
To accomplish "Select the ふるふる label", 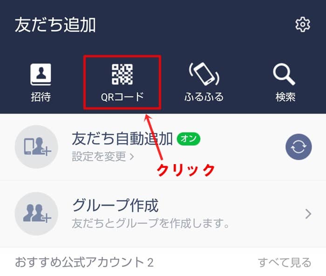I will (x=204, y=97).
